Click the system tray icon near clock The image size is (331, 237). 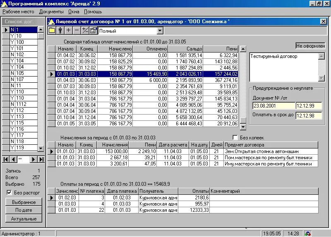308,234
